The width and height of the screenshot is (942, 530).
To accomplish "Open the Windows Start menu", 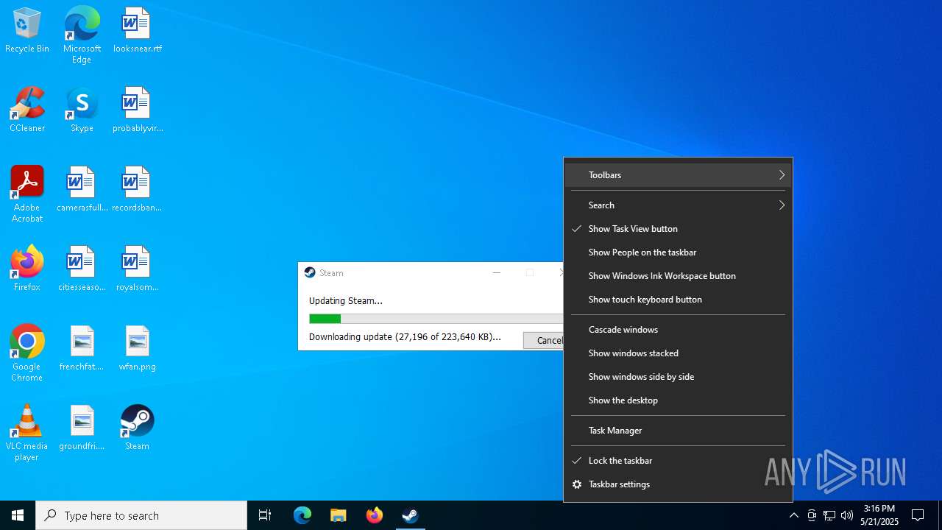I will coord(18,515).
